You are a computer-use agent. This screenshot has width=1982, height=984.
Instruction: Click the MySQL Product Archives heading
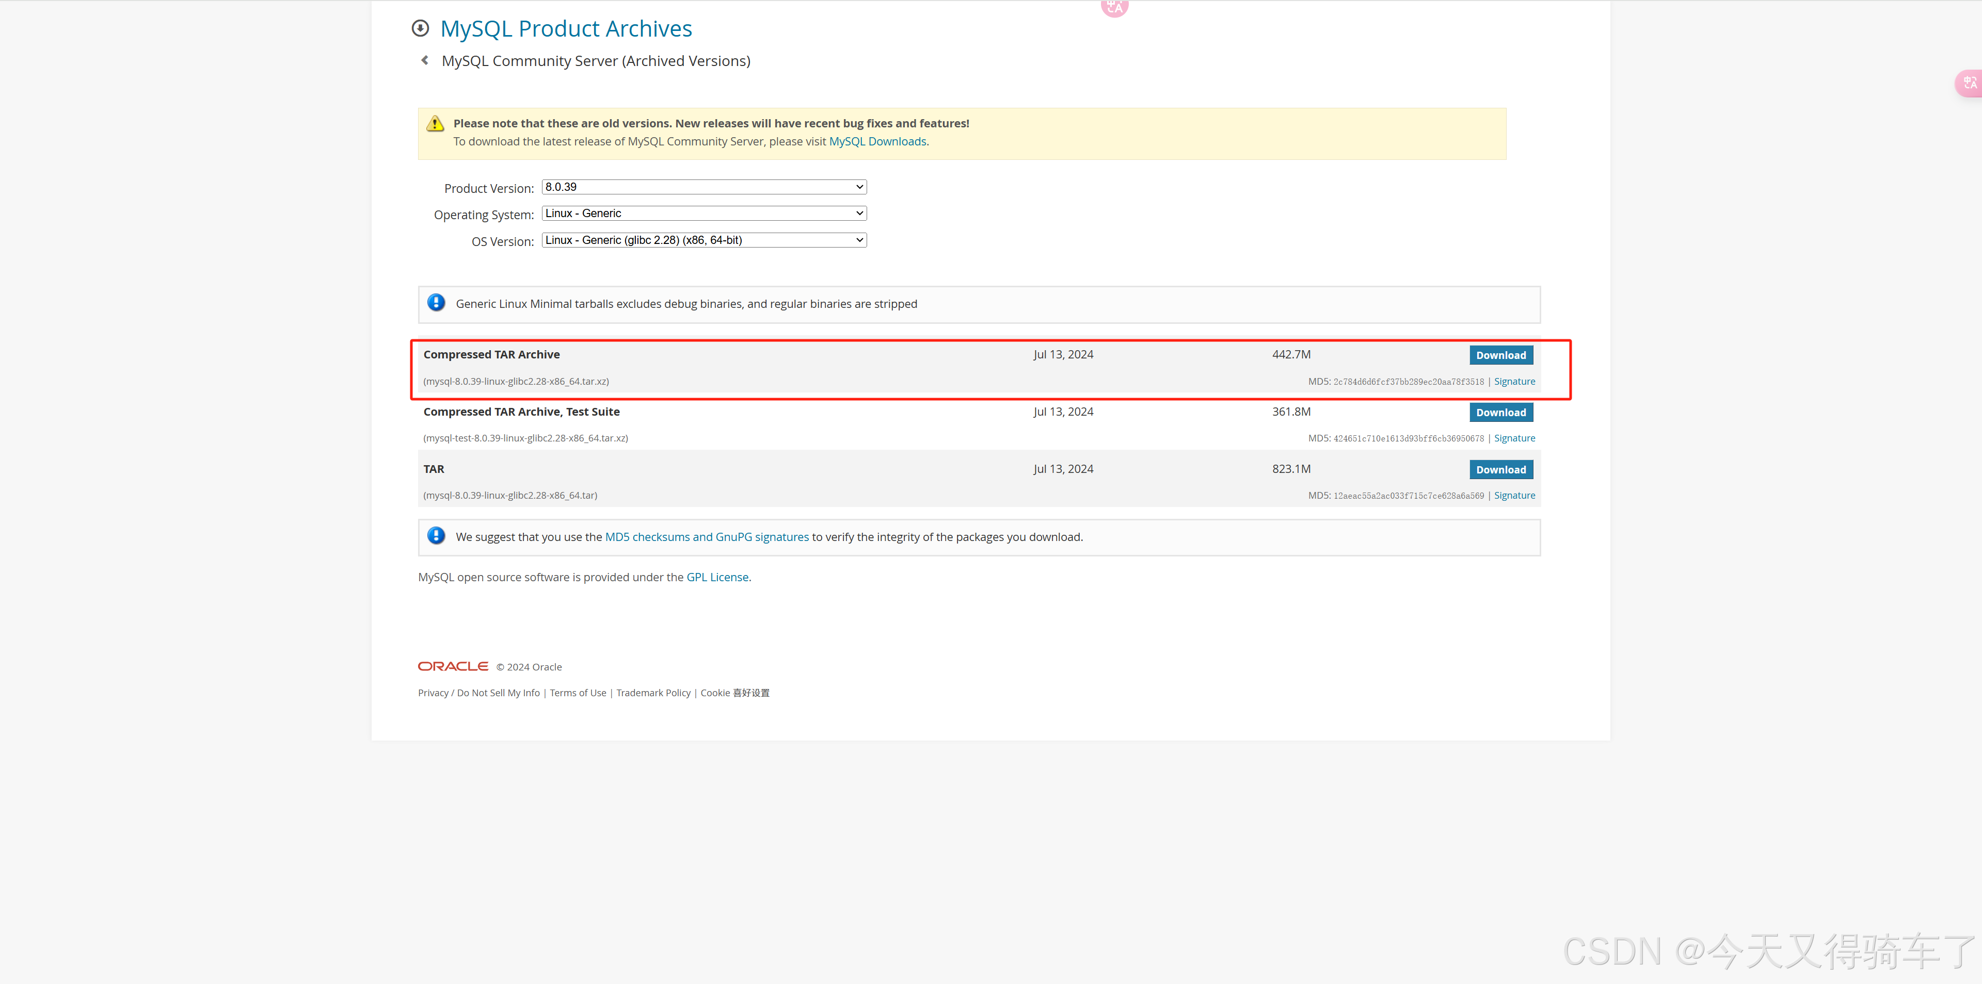click(566, 28)
